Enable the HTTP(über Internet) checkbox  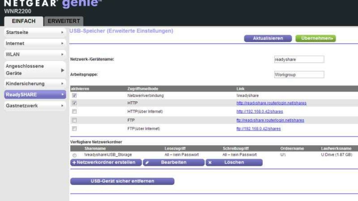pos(74,112)
